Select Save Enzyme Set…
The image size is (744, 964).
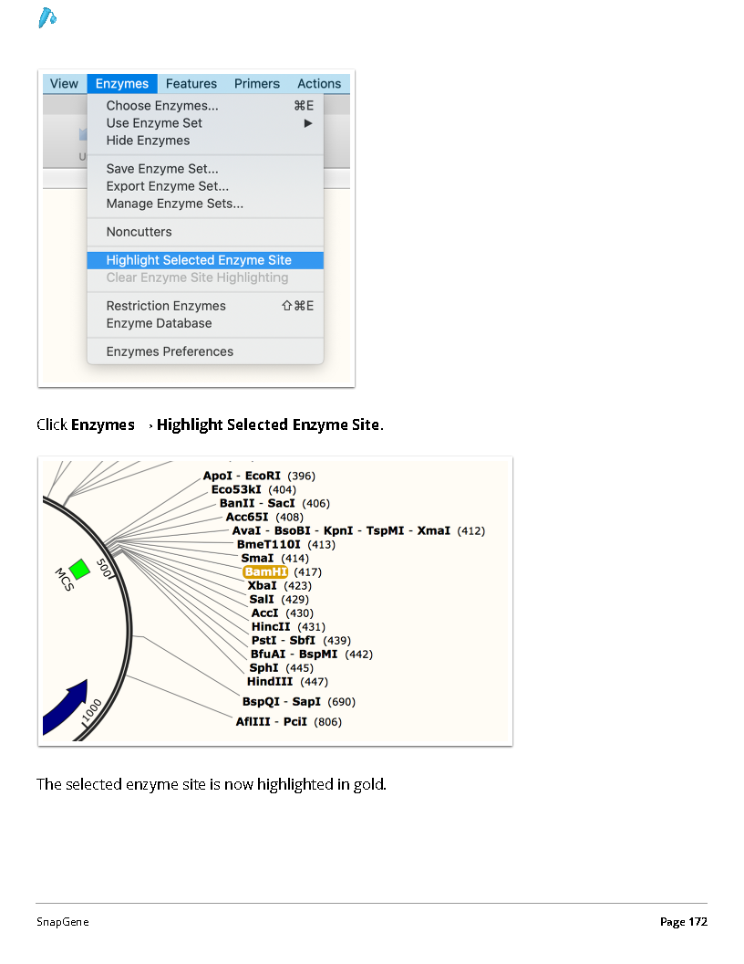(x=205, y=169)
